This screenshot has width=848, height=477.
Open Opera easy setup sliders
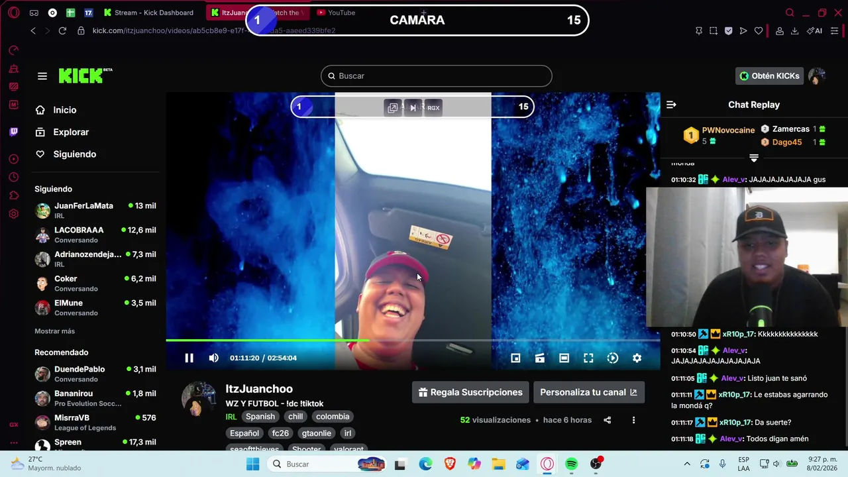tap(835, 30)
